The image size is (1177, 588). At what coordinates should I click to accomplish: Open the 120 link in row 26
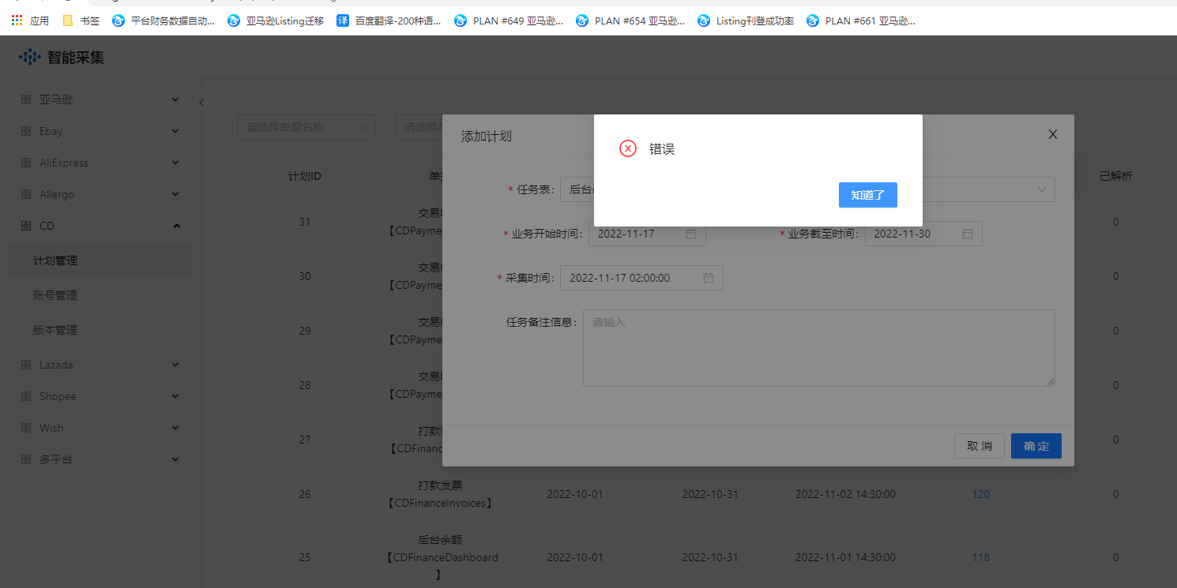pyautogui.click(x=980, y=494)
